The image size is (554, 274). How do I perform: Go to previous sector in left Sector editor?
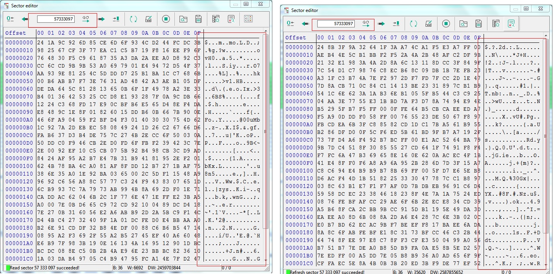tap(25, 19)
